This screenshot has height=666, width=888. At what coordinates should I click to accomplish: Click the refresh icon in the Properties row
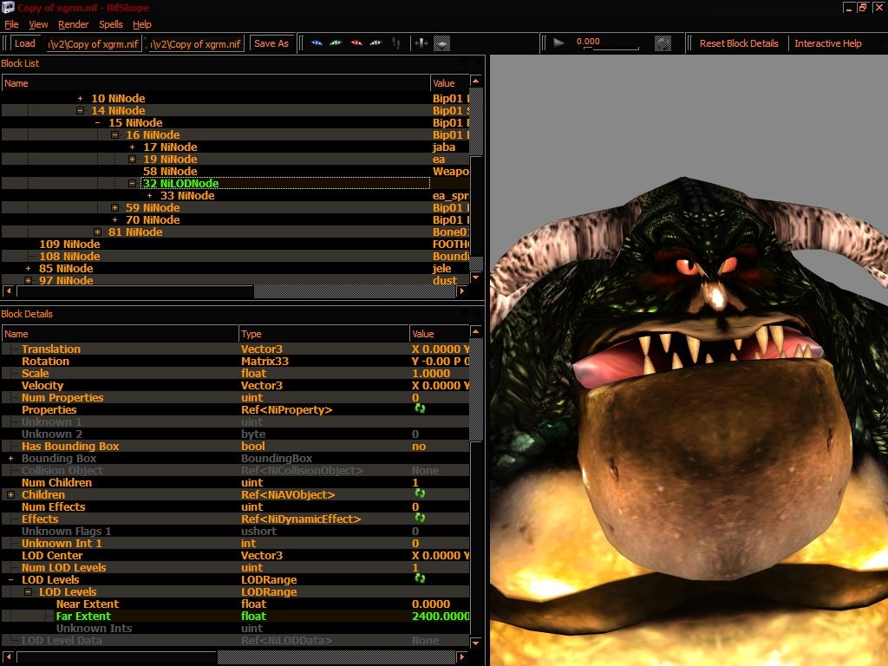(420, 408)
